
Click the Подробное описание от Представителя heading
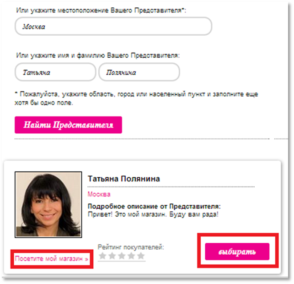154,207
